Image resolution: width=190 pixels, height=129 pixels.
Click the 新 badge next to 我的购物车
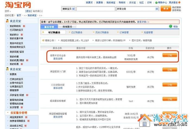tap(24, 26)
